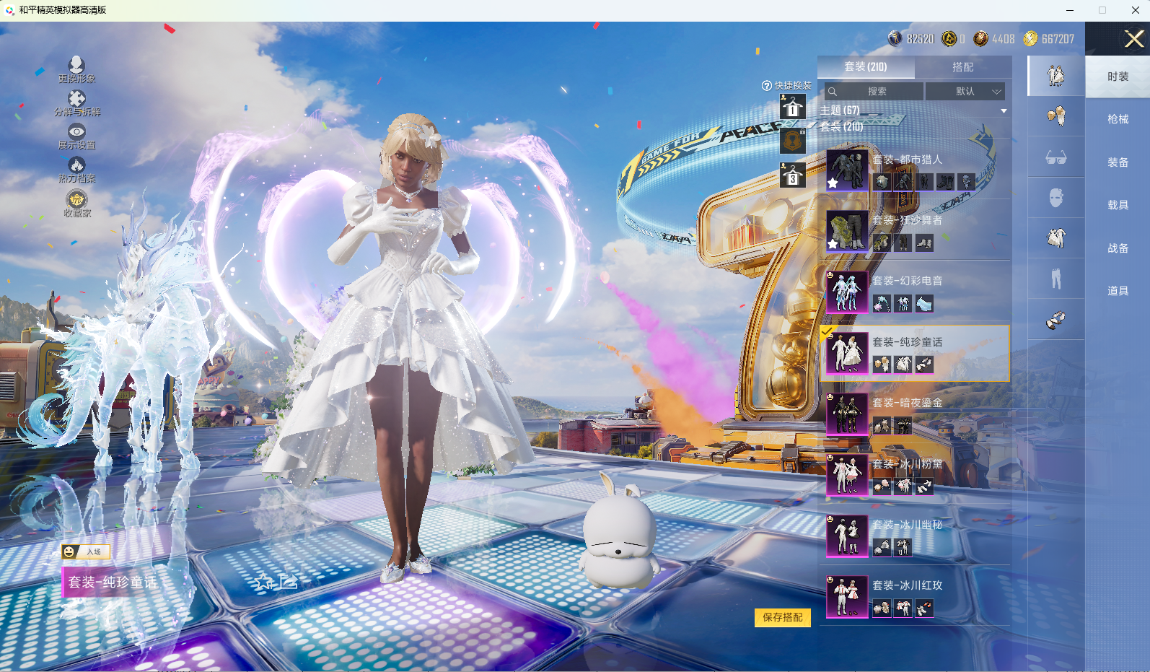Open the 载具 vehicles tab
Screen dimensions: 1150x672
1118,205
